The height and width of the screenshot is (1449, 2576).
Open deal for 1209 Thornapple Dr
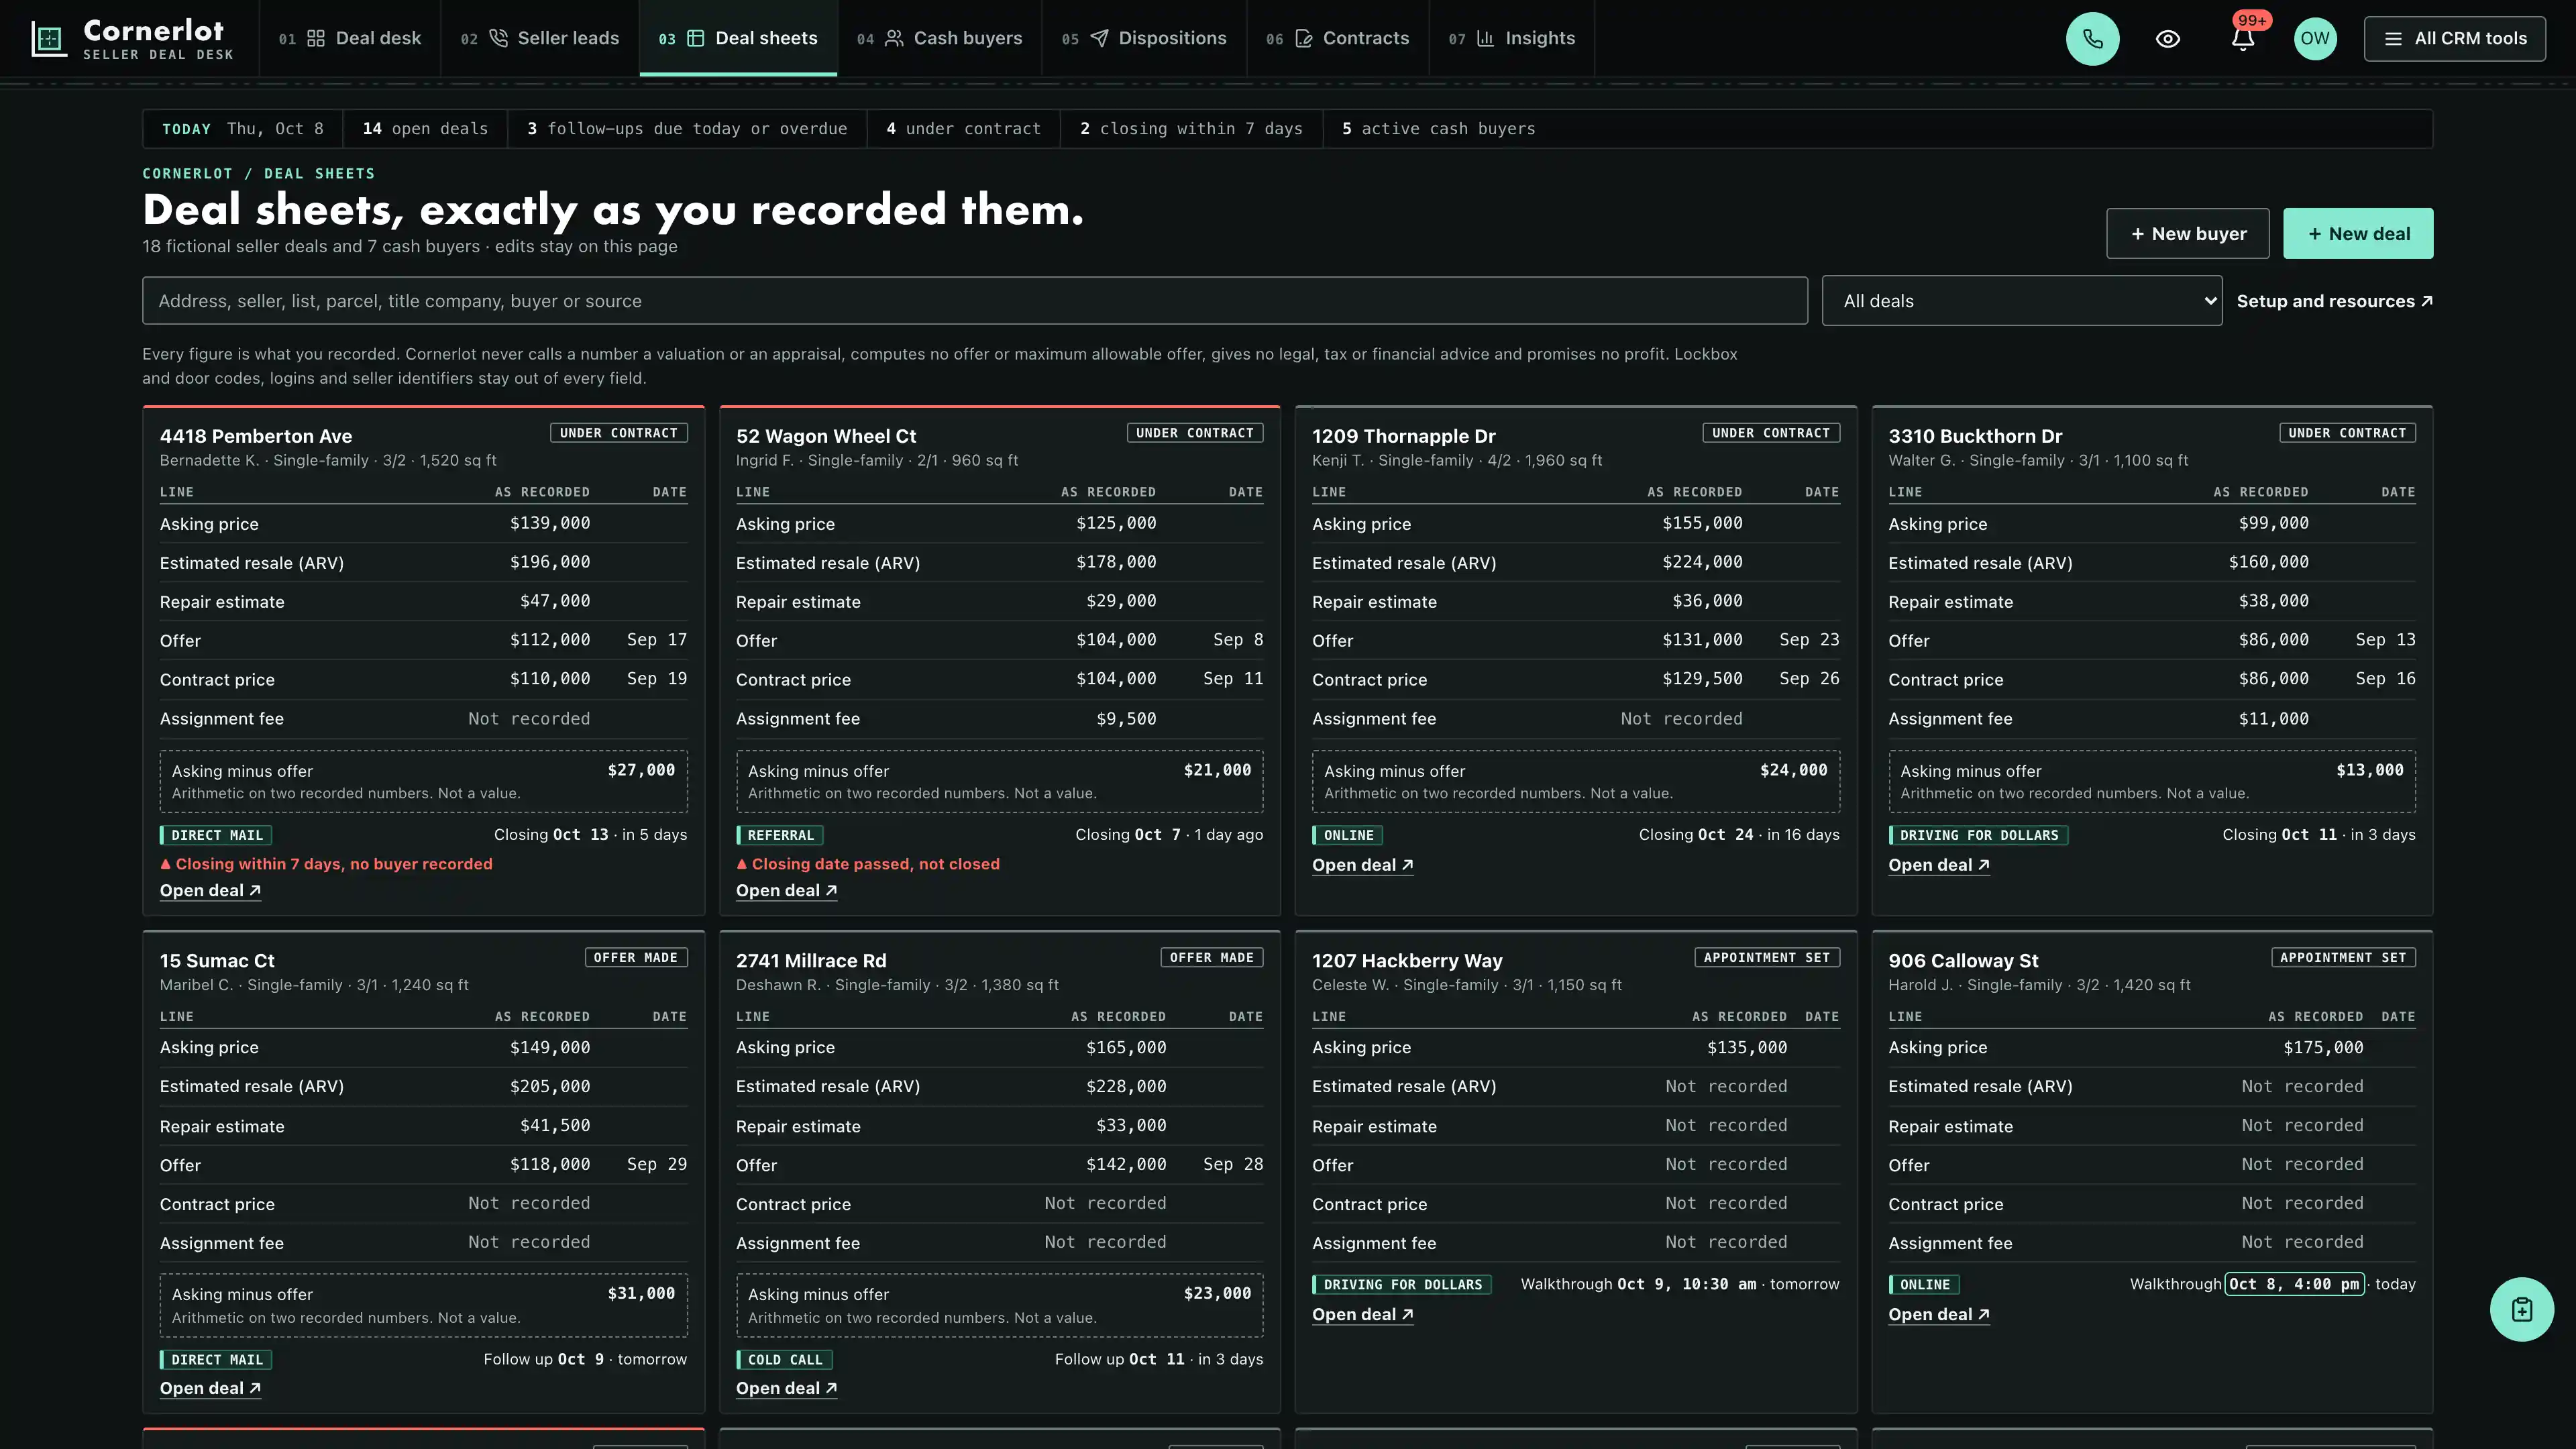[x=1362, y=865]
